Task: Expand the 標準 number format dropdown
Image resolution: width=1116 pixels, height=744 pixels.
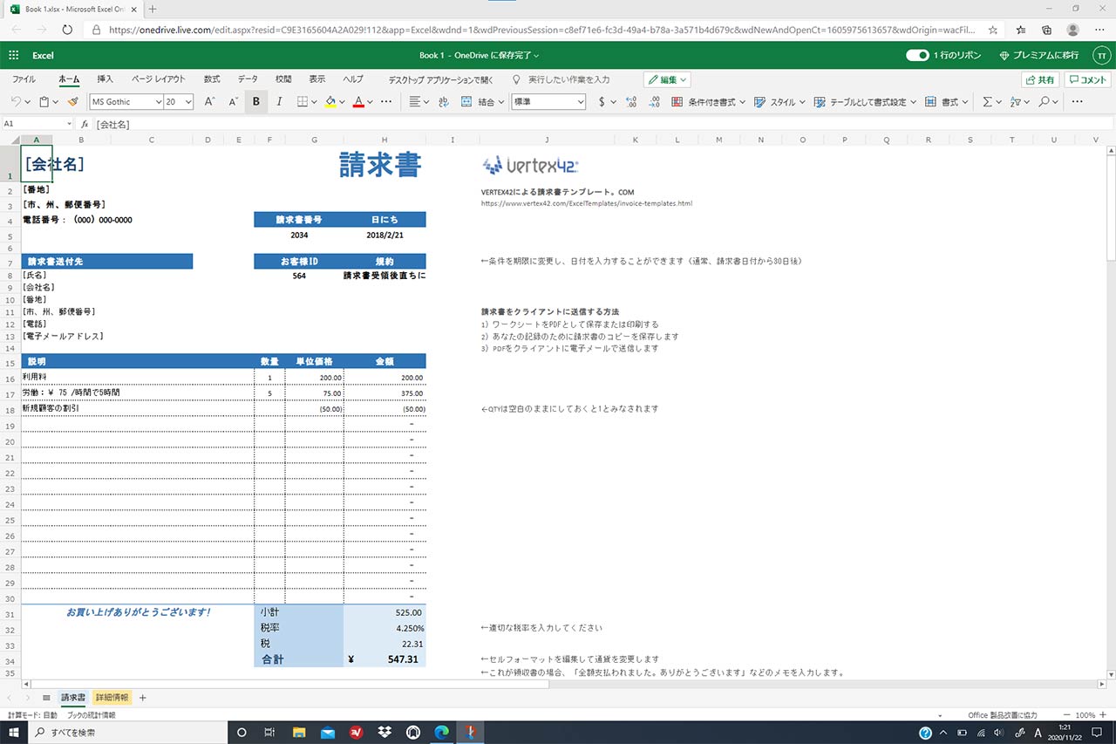Action: 548,102
